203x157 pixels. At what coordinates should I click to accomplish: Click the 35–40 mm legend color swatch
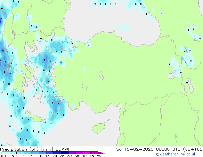[x=79, y=153]
